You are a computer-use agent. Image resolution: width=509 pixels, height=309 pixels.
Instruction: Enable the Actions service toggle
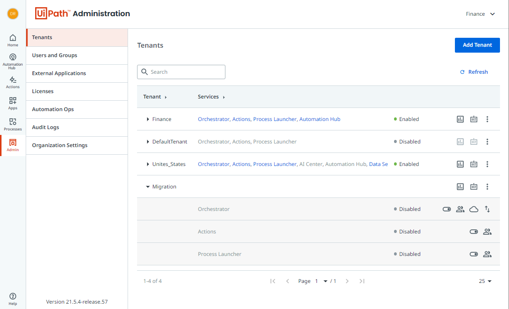(474, 232)
